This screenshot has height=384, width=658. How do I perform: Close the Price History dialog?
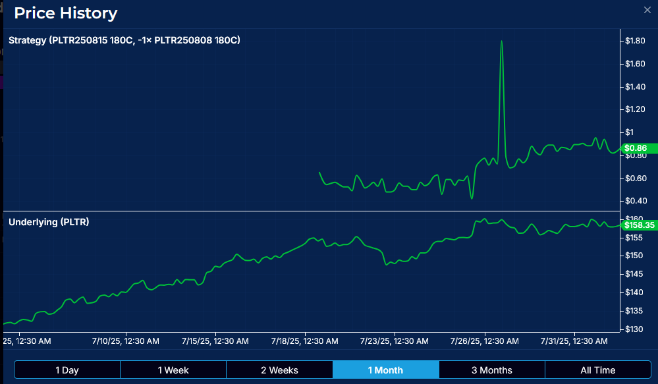pyautogui.click(x=647, y=10)
